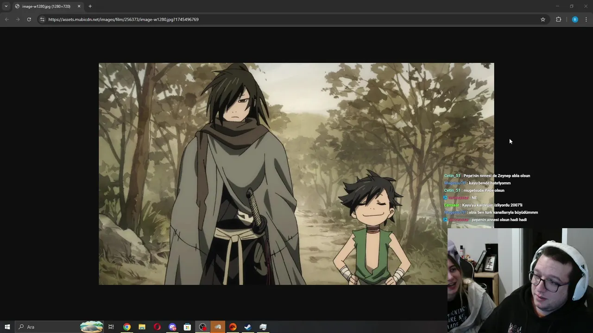Click the webcam overlay of the streamer
The width and height of the screenshot is (593, 333).
point(520,280)
